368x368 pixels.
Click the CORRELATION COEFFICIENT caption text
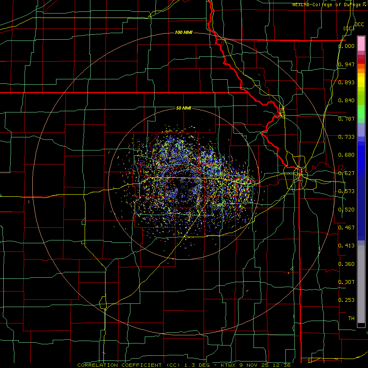tap(119, 365)
